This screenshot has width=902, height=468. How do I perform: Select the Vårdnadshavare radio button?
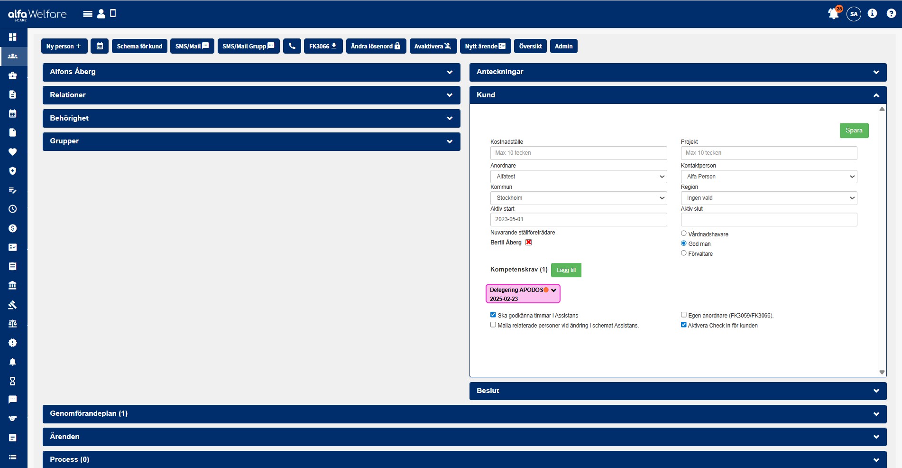coord(683,234)
